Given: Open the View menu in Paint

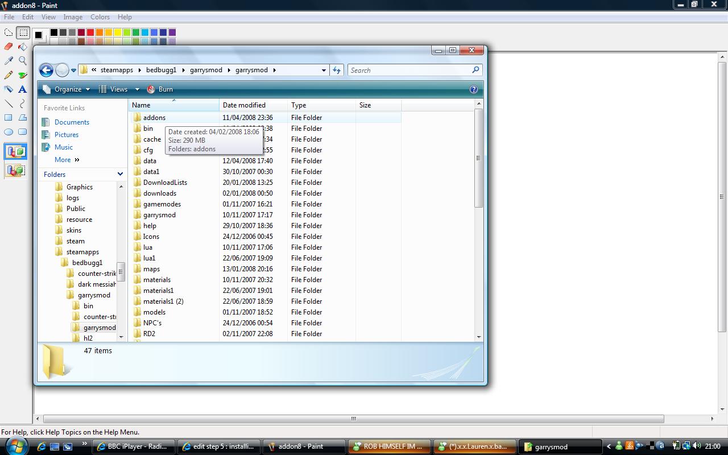Looking at the screenshot, I should tap(48, 17).
